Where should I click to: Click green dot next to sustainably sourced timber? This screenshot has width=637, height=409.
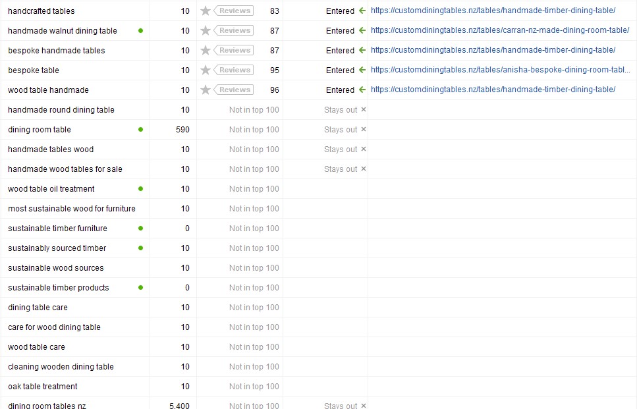click(140, 248)
